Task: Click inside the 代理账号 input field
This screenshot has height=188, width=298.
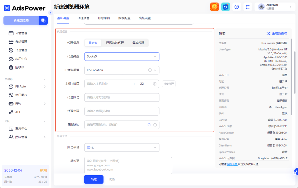Action: 122,97
